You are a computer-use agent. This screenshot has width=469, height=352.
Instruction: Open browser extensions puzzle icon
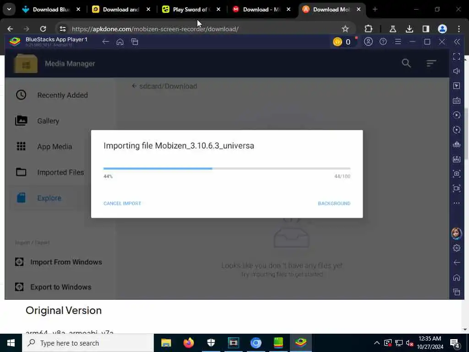[x=369, y=29]
